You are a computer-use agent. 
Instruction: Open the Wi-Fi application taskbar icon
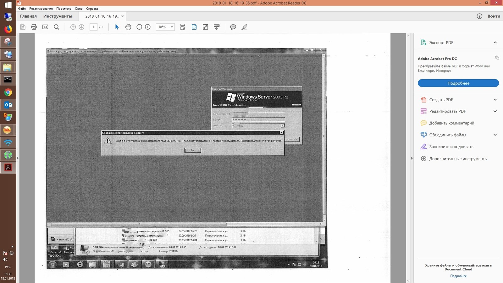8,142
